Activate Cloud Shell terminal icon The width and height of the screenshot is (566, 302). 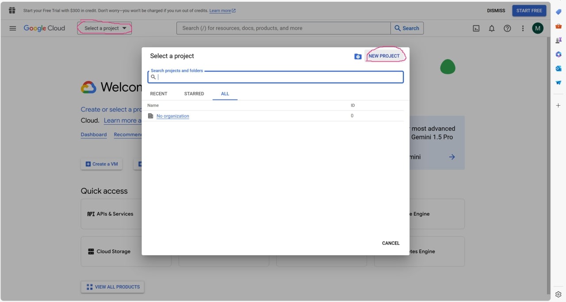476,28
